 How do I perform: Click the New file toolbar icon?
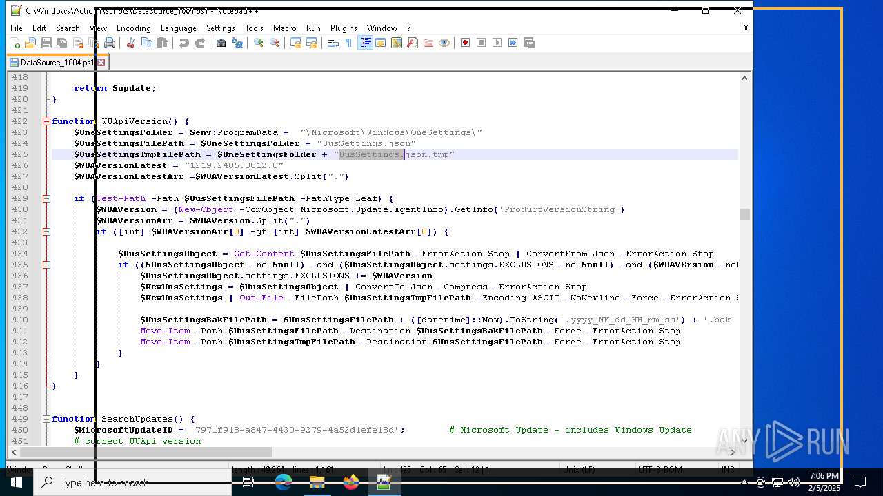(x=14, y=43)
